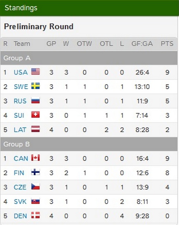The image size is (179, 225).
Task: Click the Sweden flag icon
Action: [35, 86]
